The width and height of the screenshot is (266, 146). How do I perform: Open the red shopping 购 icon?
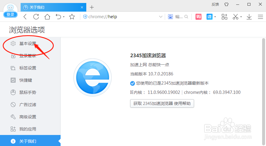pos(198,17)
